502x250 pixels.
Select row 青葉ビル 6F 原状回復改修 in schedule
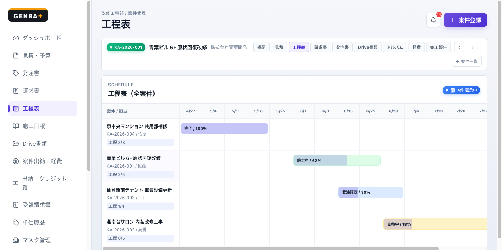[x=140, y=166]
